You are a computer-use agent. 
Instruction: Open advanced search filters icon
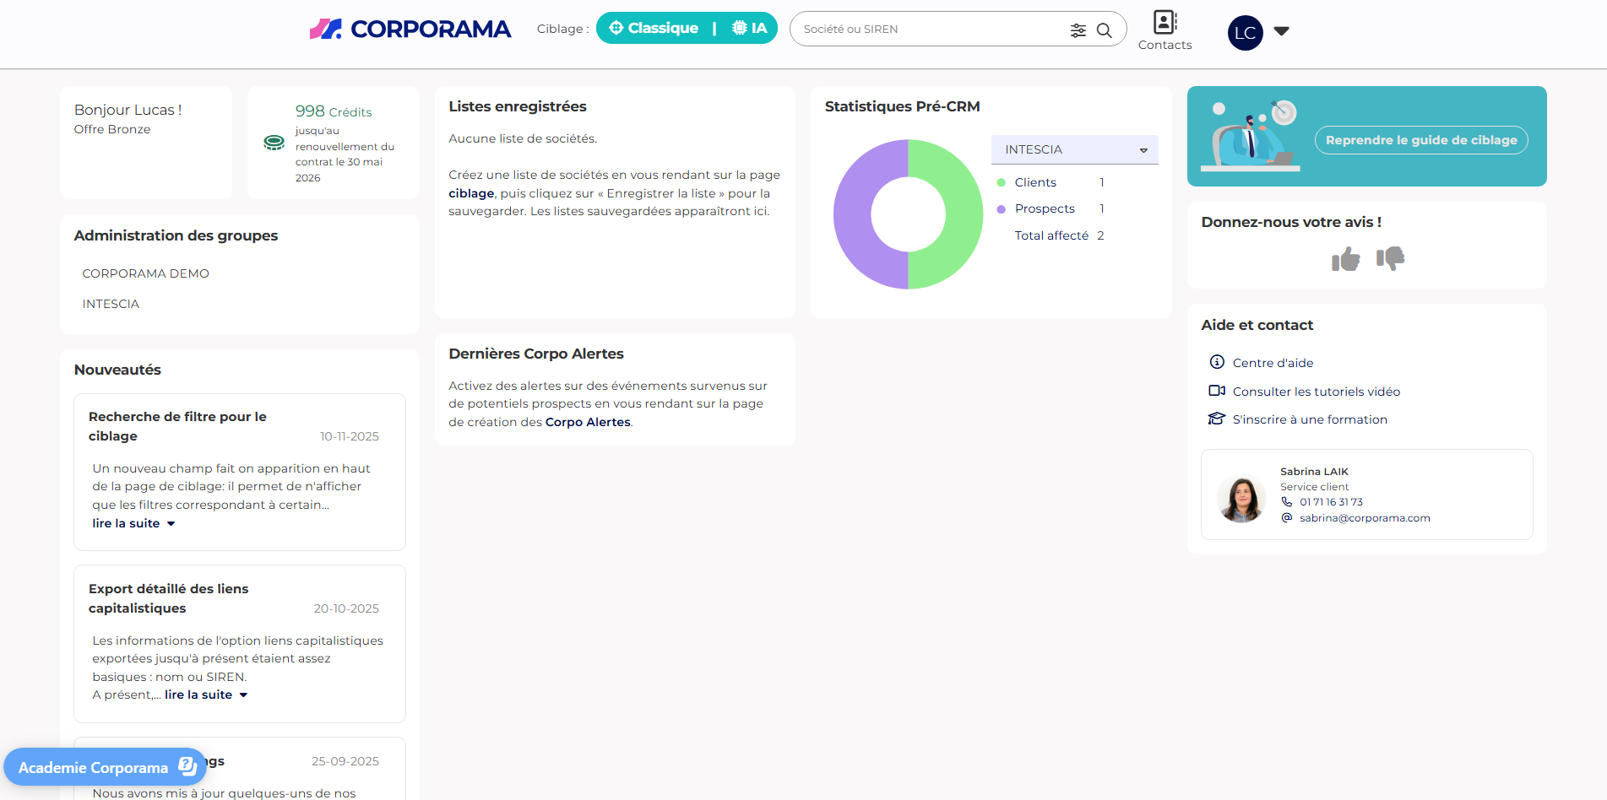point(1078,30)
